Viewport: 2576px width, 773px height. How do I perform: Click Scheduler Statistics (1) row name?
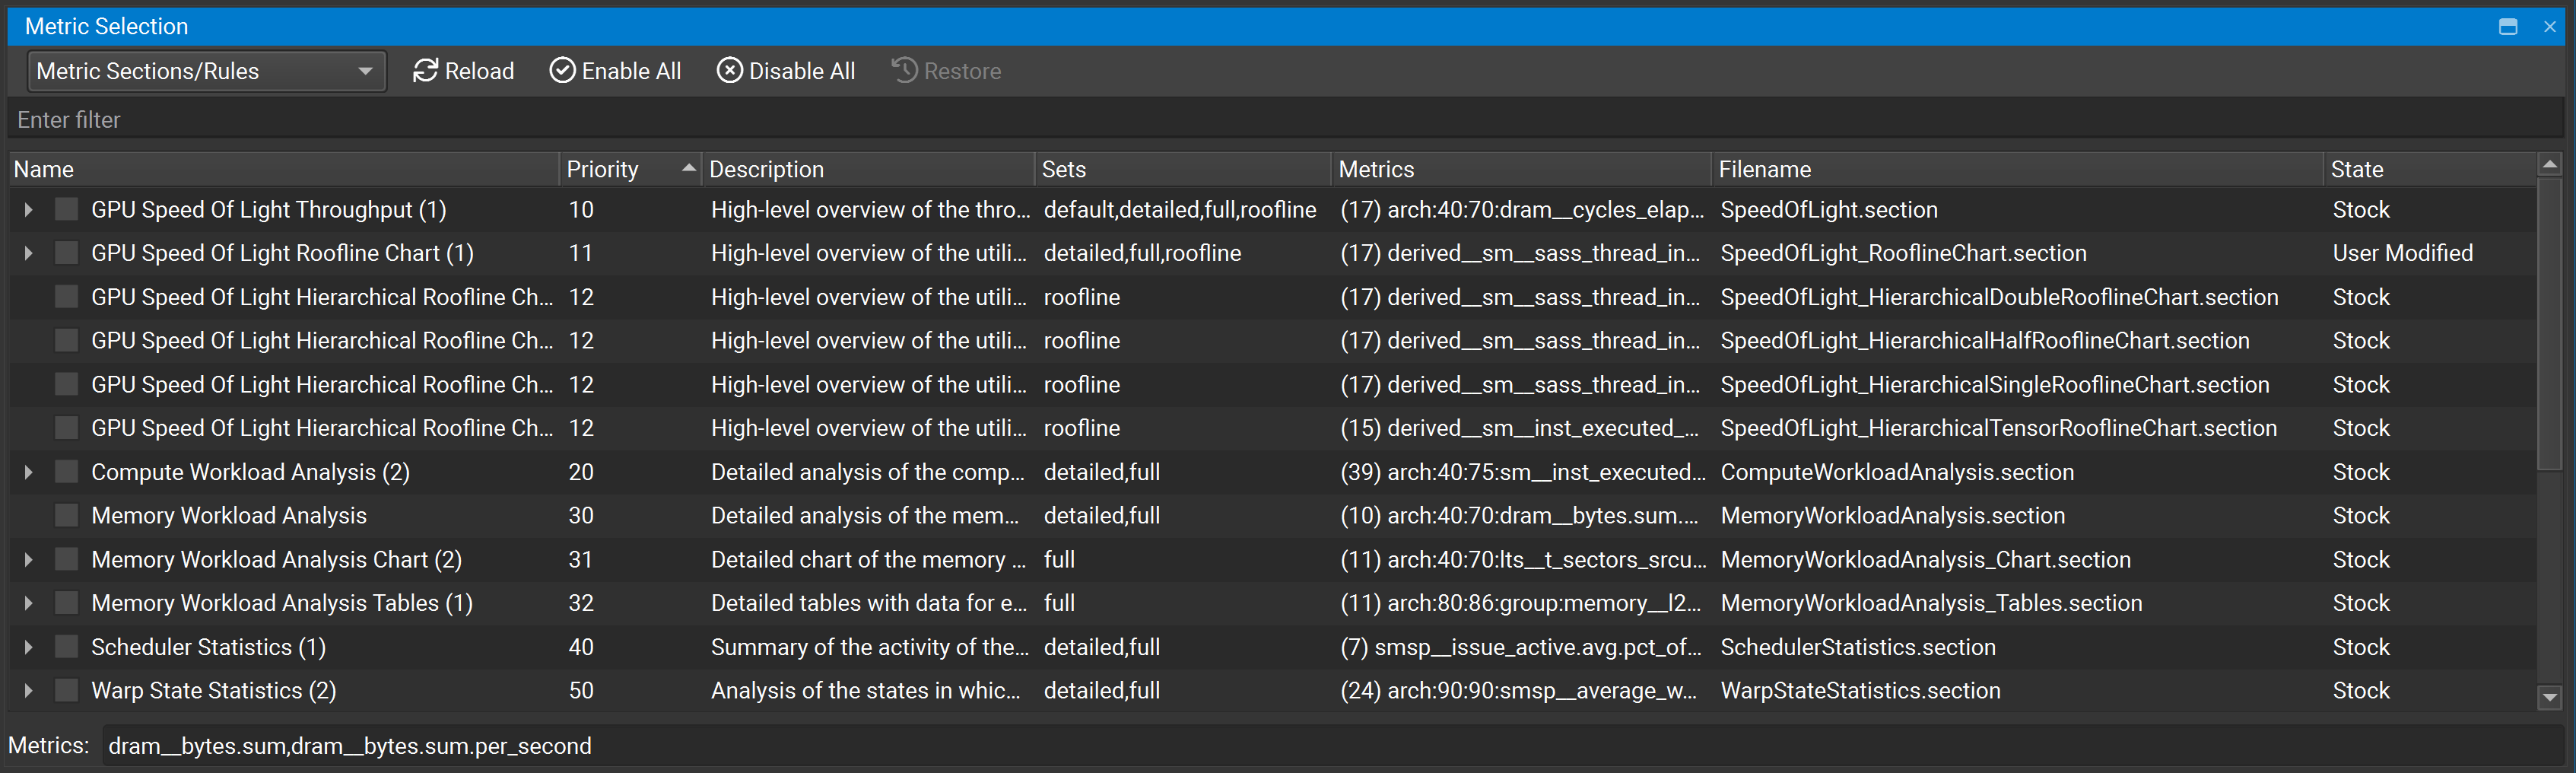pyautogui.click(x=209, y=647)
